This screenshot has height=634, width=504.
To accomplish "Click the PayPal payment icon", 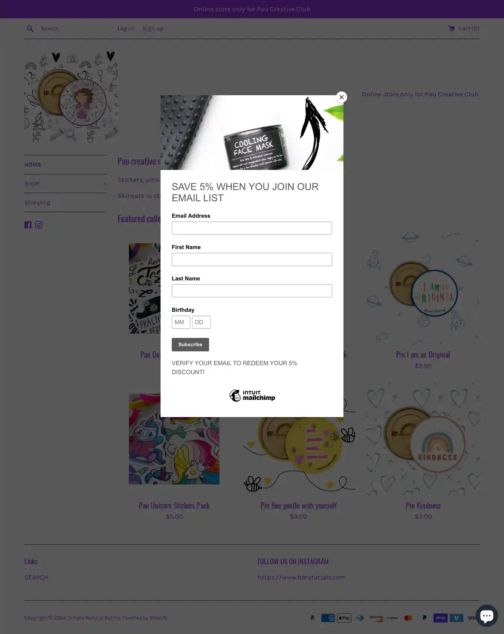I will coord(424,618).
